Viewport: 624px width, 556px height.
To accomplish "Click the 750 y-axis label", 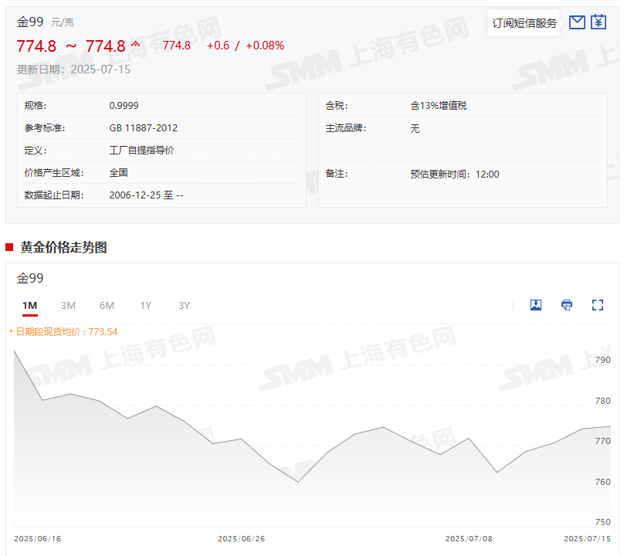I will (x=603, y=522).
